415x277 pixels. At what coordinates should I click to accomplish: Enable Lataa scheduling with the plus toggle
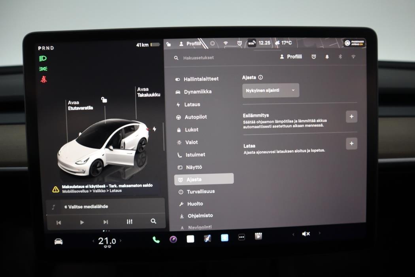point(351,144)
